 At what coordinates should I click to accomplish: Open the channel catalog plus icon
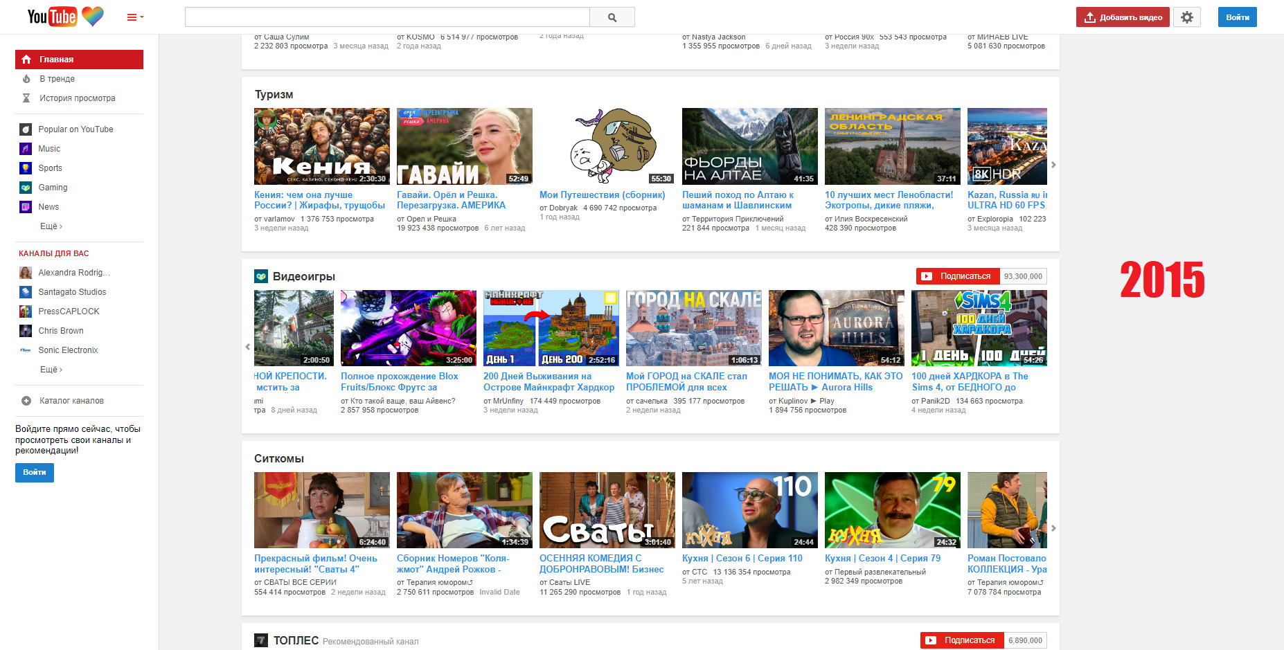[26, 401]
